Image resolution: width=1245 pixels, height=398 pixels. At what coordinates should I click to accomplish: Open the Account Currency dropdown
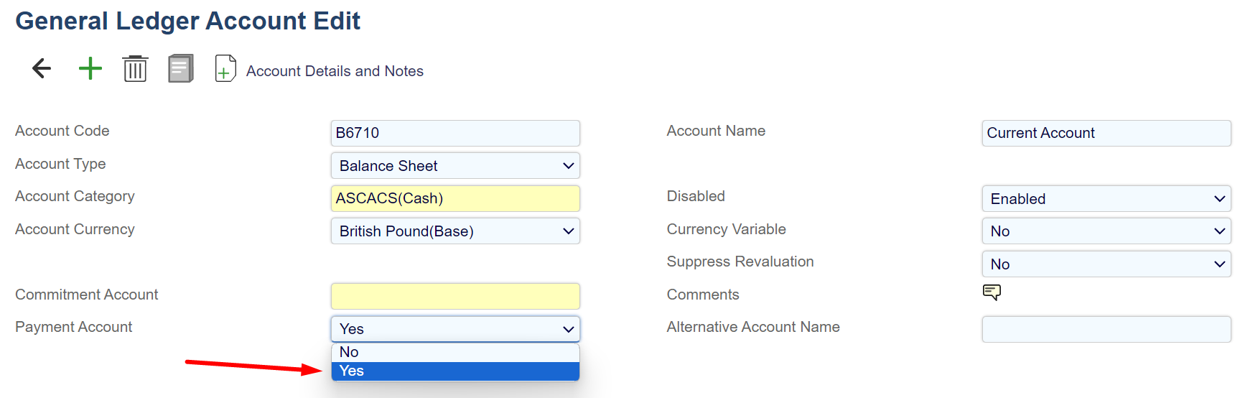(455, 231)
